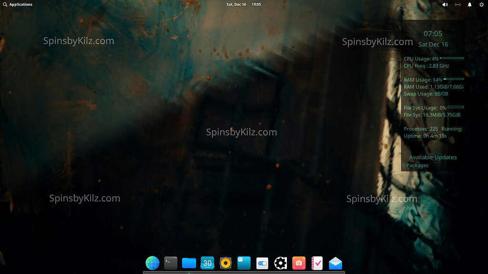Open the To Do checklist app
The height and width of the screenshot is (274, 488).
coord(317,263)
